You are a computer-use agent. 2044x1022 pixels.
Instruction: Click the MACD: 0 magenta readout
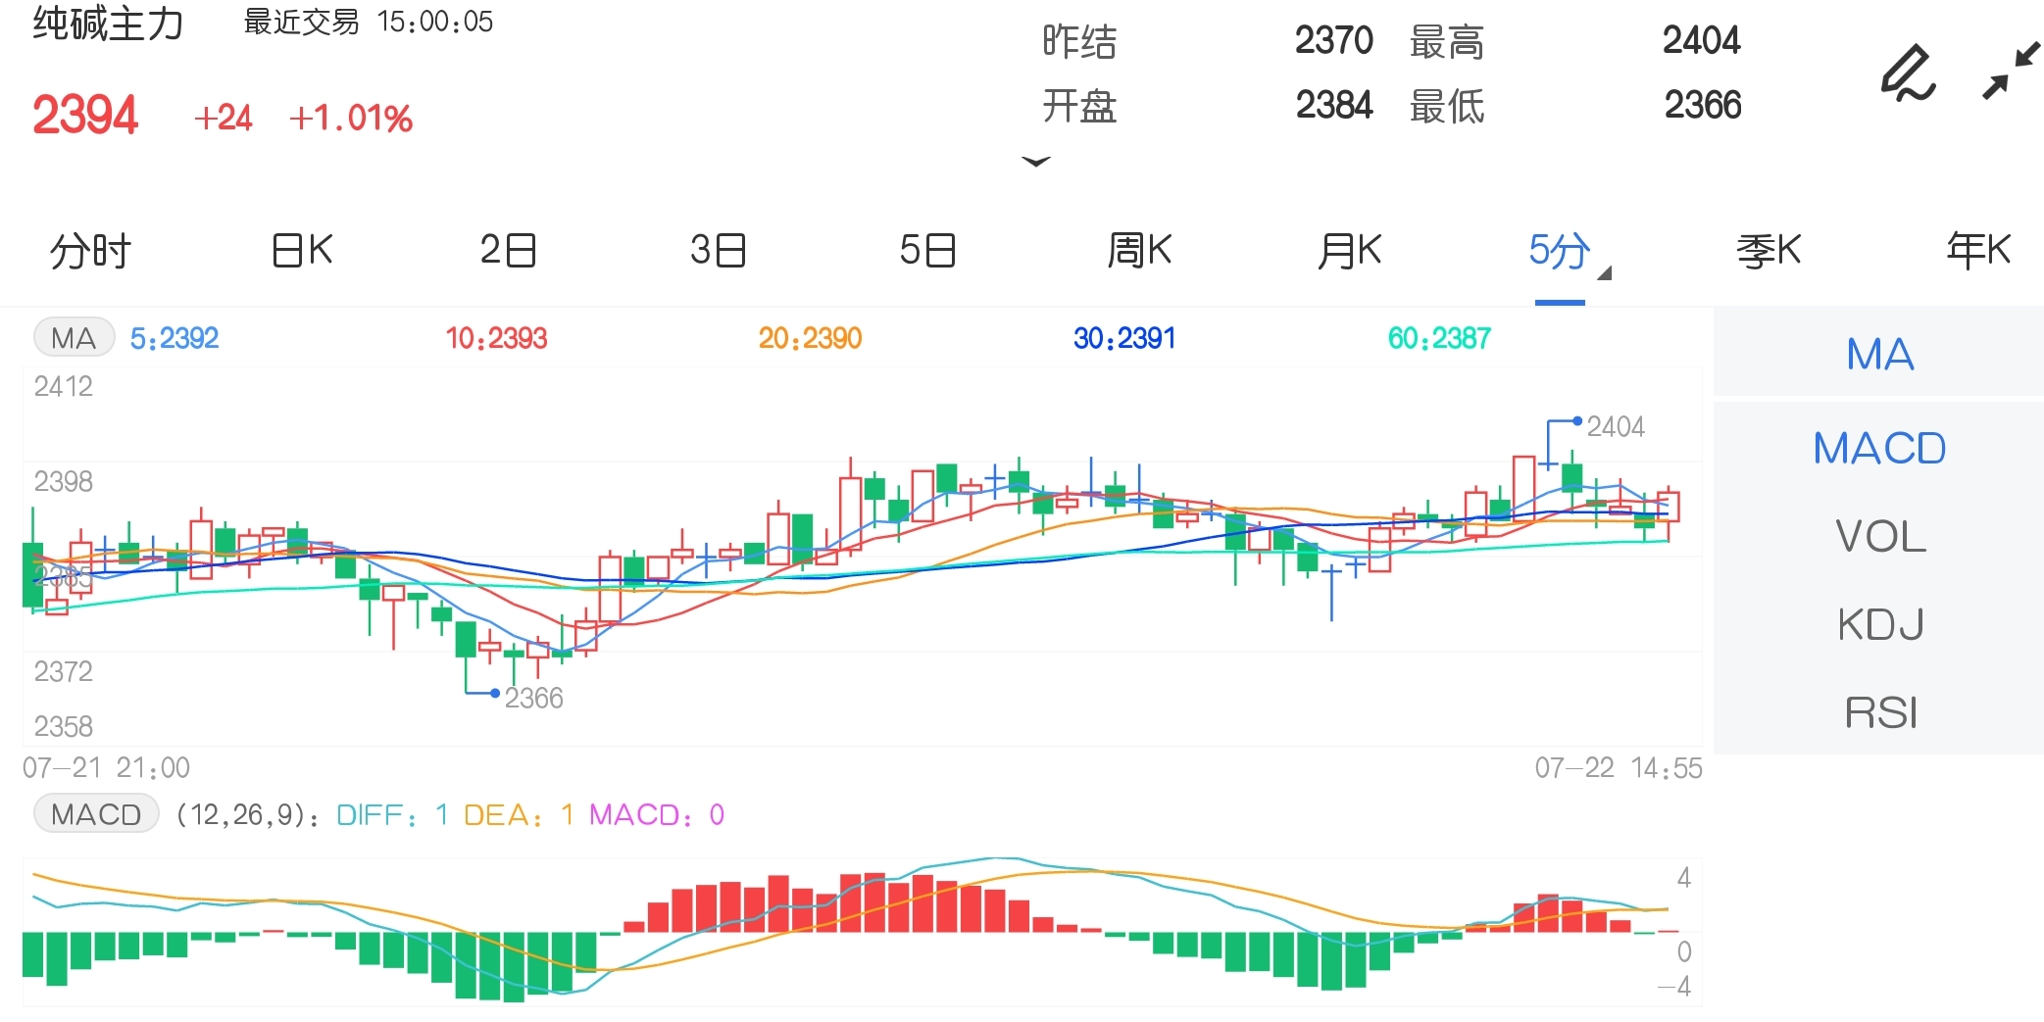pos(657,815)
